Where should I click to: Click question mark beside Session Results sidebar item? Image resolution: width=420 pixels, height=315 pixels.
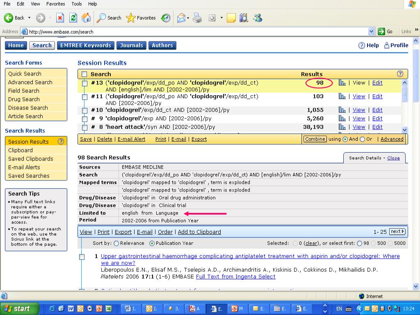point(61,142)
